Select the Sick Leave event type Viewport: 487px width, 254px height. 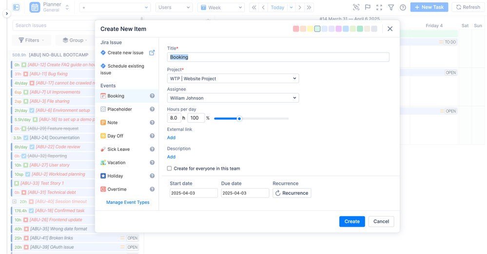(x=127, y=149)
